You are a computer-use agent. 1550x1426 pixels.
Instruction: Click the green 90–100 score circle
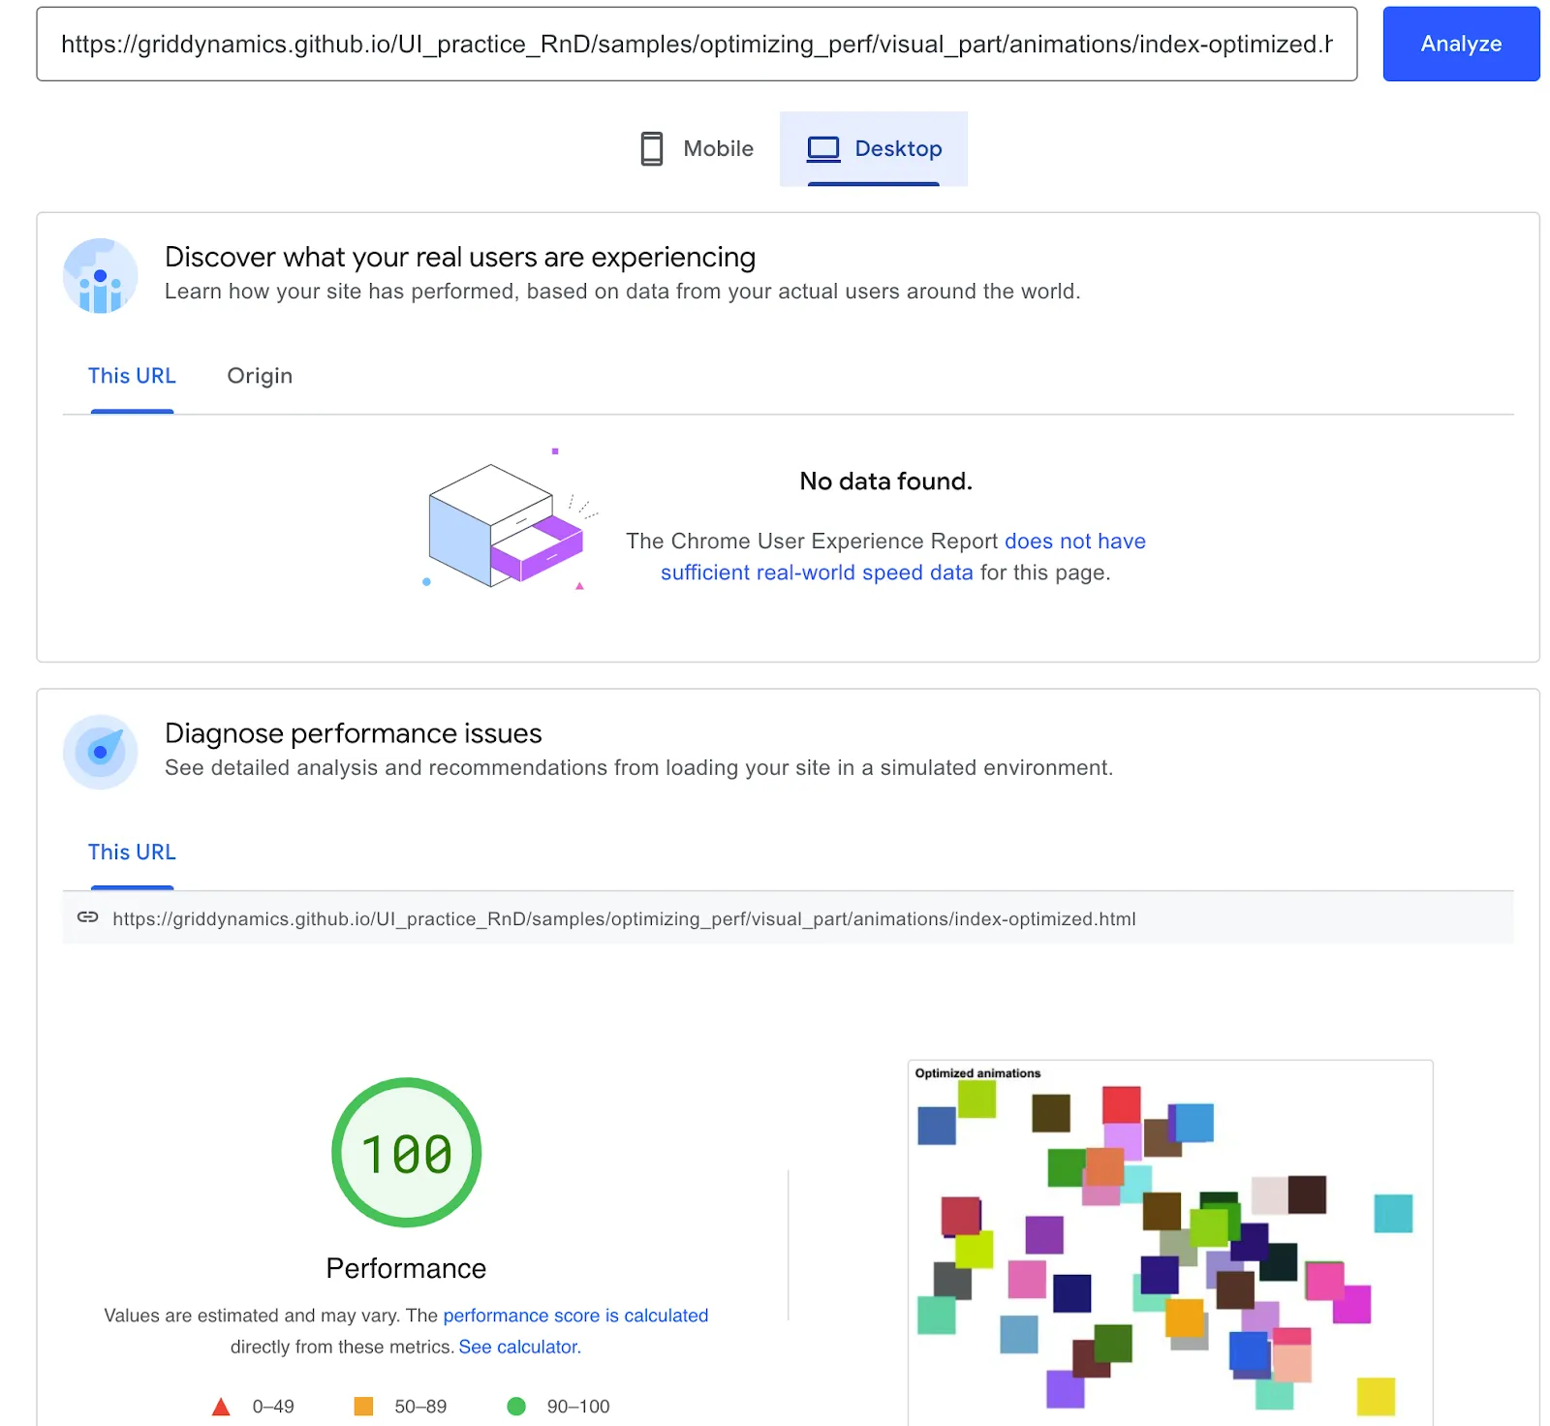(x=518, y=1405)
